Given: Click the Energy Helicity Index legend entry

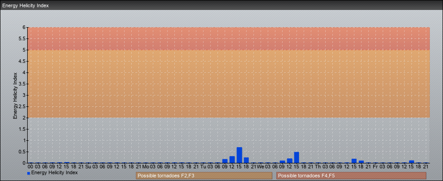Looking at the screenshot, I should (52, 172).
